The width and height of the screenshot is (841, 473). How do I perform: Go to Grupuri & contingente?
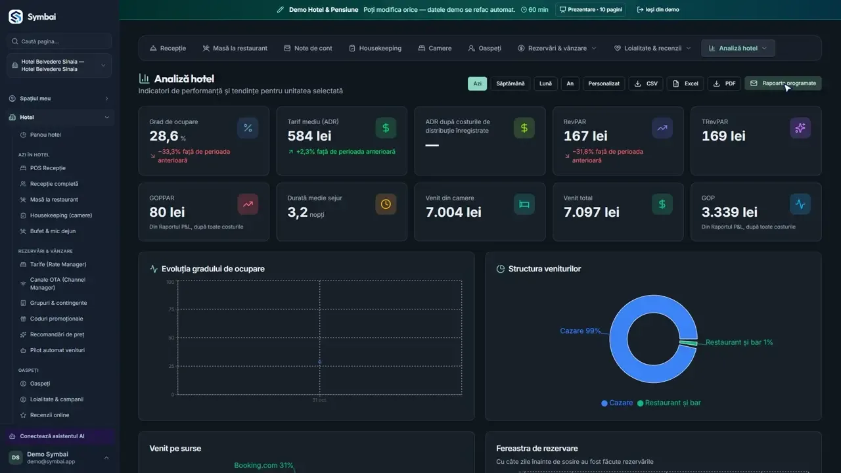pos(58,303)
